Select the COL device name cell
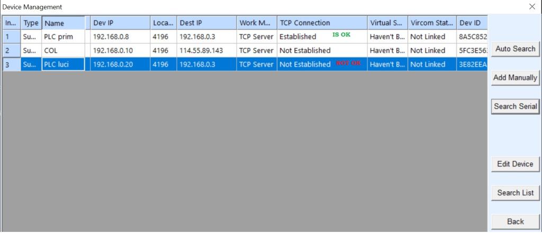The image size is (542, 233). point(63,51)
